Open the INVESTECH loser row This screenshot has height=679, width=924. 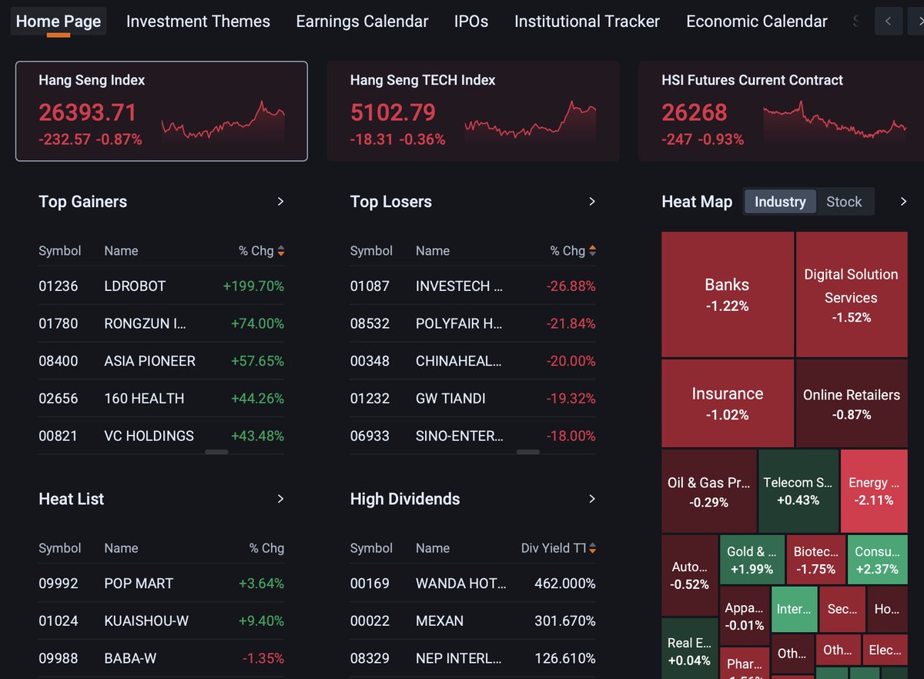(x=473, y=286)
